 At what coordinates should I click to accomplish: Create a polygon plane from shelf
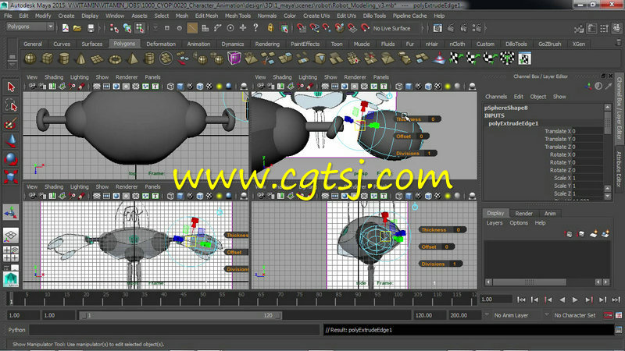tap(97, 59)
